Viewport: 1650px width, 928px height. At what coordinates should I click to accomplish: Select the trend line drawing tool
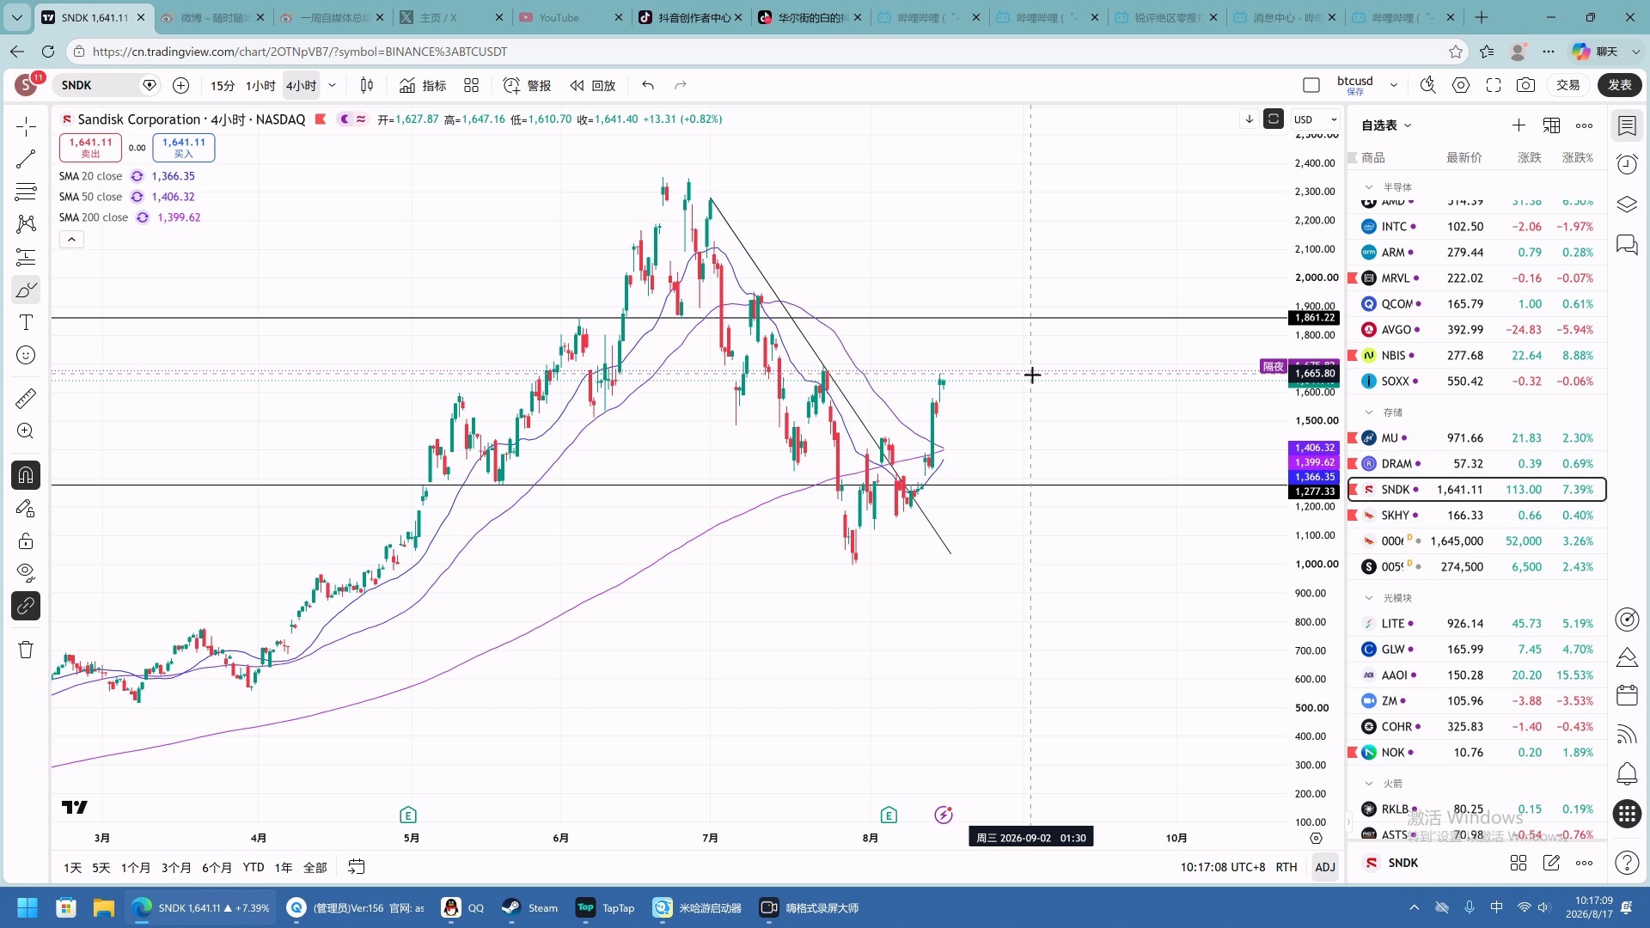point(26,159)
